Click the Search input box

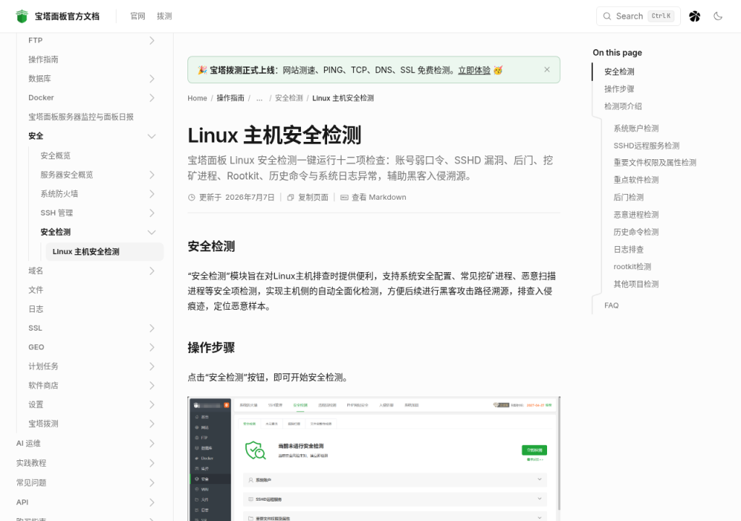pos(638,16)
